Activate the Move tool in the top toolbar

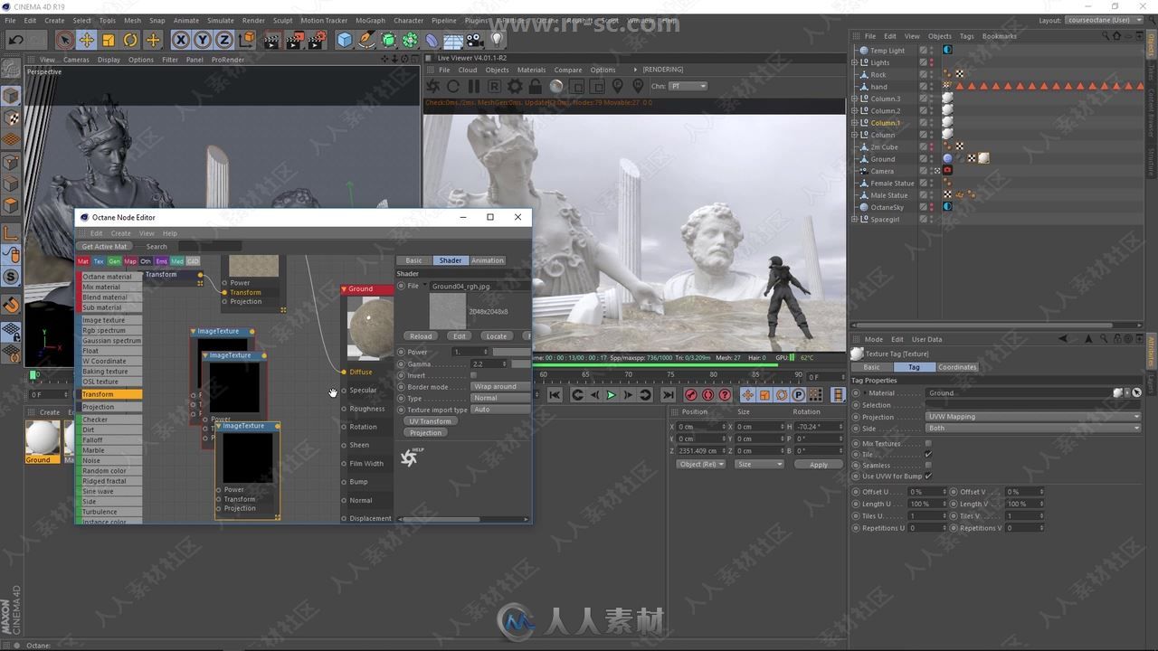[87, 40]
